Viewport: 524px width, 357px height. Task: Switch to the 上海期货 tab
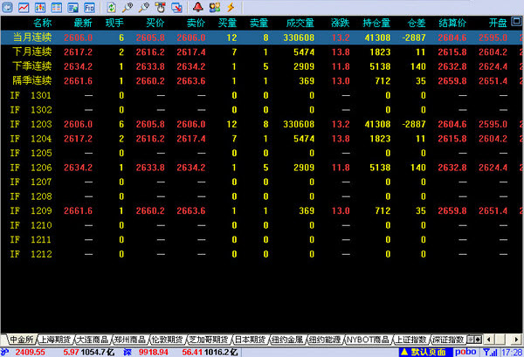(x=55, y=340)
